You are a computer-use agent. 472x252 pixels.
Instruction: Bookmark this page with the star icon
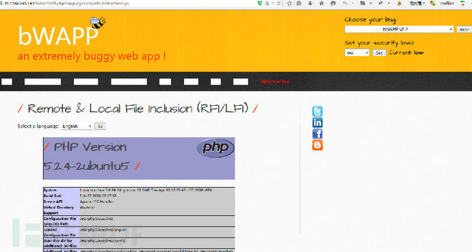pyautogui.click(x=289, y=3)
